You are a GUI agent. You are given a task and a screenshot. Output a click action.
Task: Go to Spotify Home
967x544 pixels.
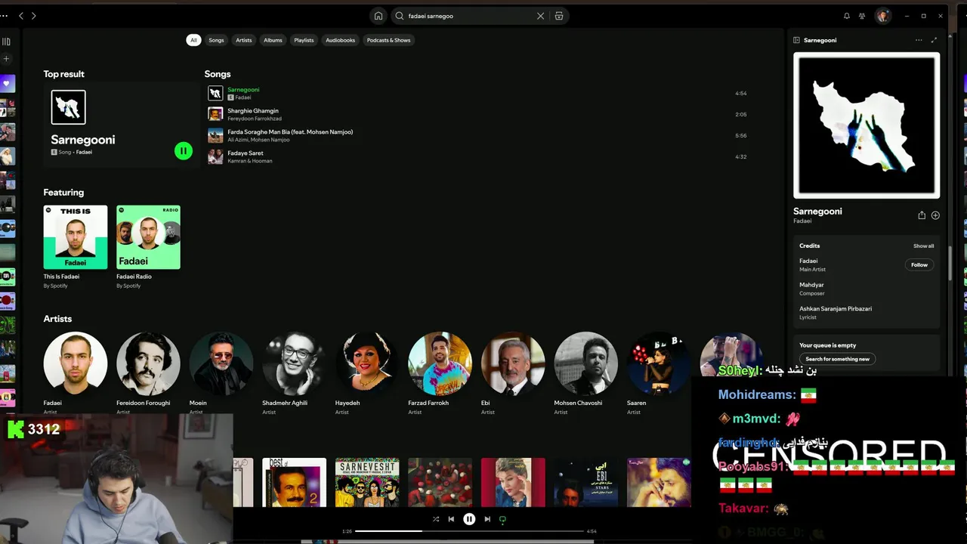point(378,16)
